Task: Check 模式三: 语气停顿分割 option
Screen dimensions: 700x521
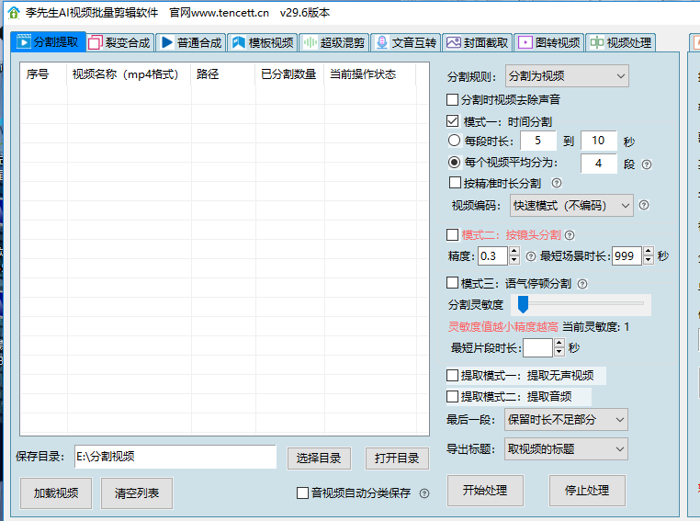Action: (453, 283)
